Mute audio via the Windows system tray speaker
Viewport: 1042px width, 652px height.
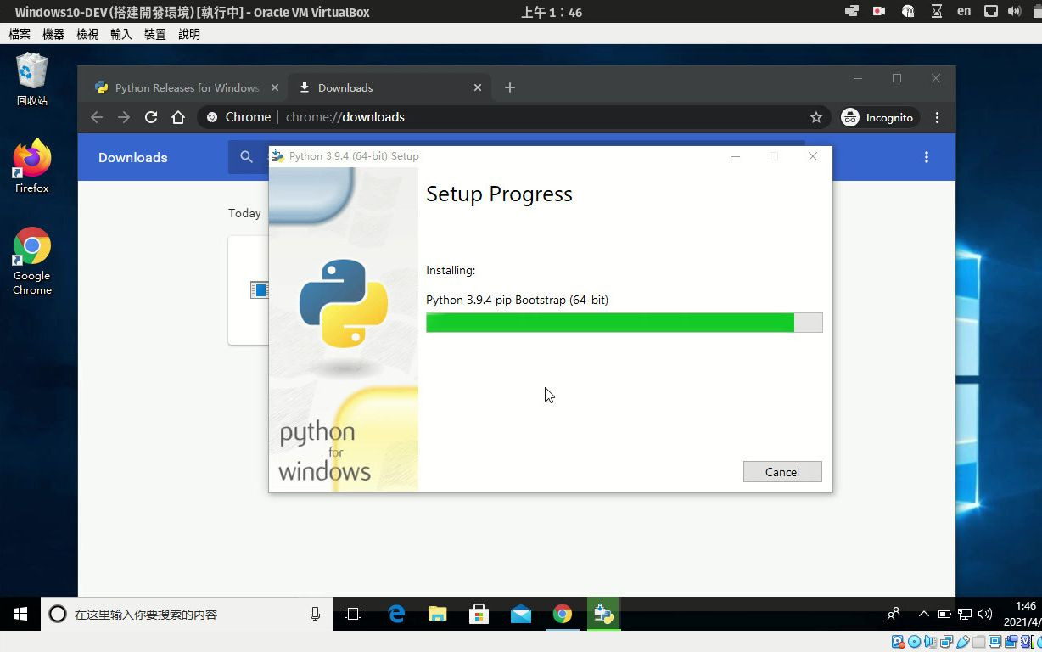986,614
